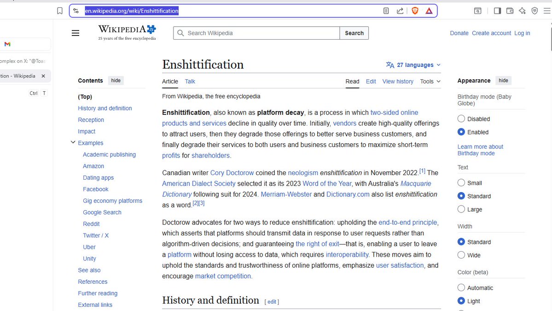
Task: Select Automatic color mode
Action: (461, 288)
